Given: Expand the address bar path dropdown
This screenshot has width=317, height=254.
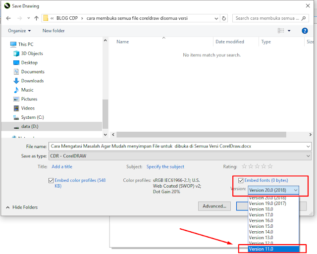Looking at the screenshot, I should coord(216,18).
